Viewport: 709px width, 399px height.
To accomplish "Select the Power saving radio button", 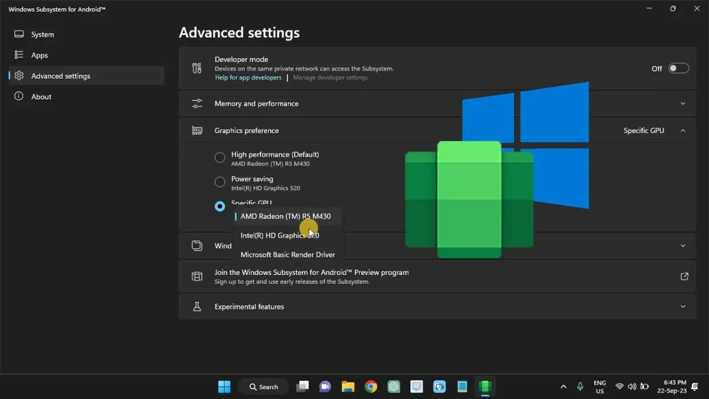I will (x=219, y=182).
